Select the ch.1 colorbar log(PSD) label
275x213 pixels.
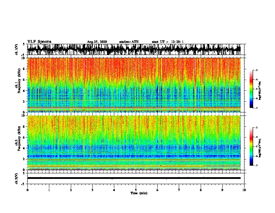click(x=260, y=90)
